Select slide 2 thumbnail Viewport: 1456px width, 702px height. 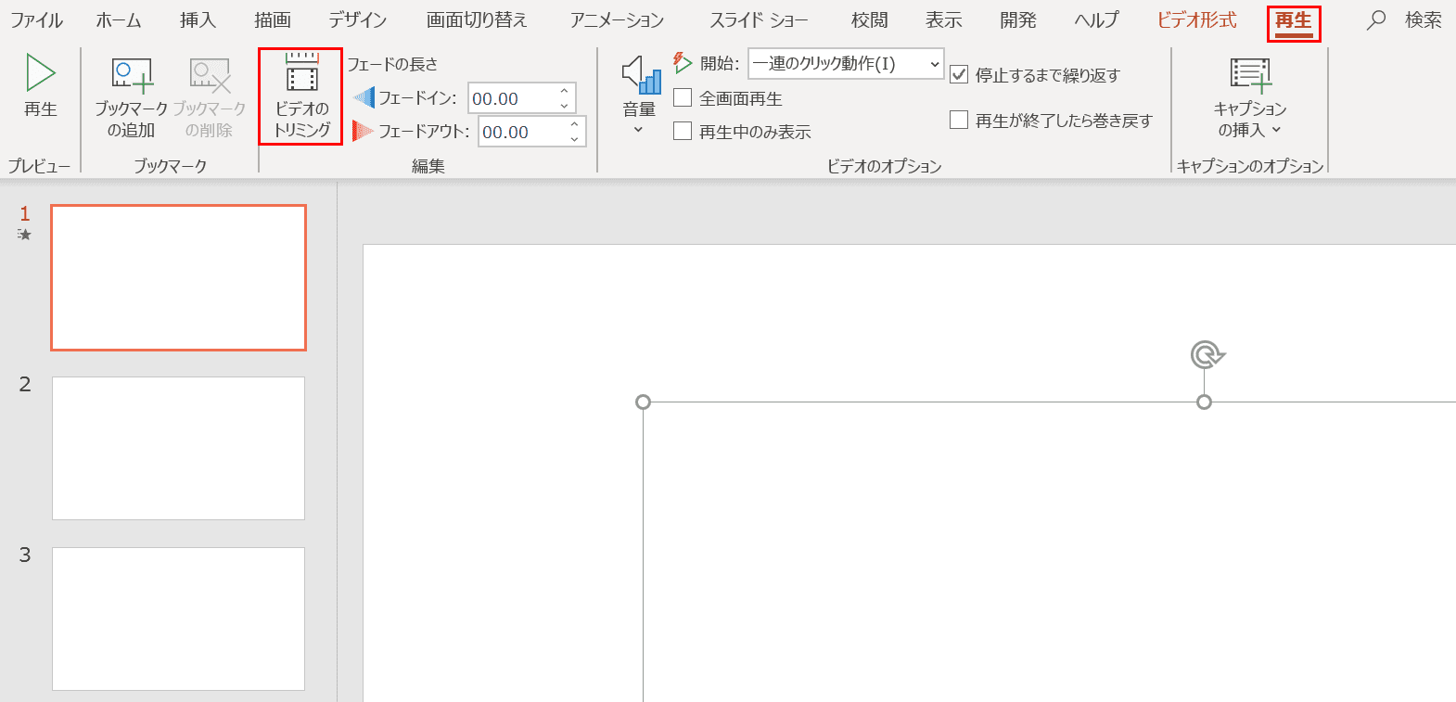tap(178, 448)
